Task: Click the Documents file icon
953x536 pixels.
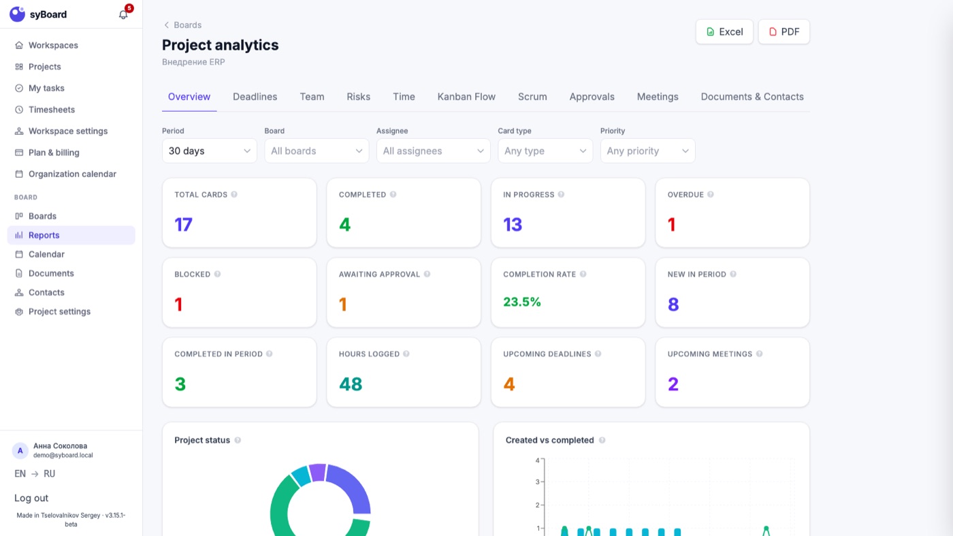Action: [x=19, y=273]
